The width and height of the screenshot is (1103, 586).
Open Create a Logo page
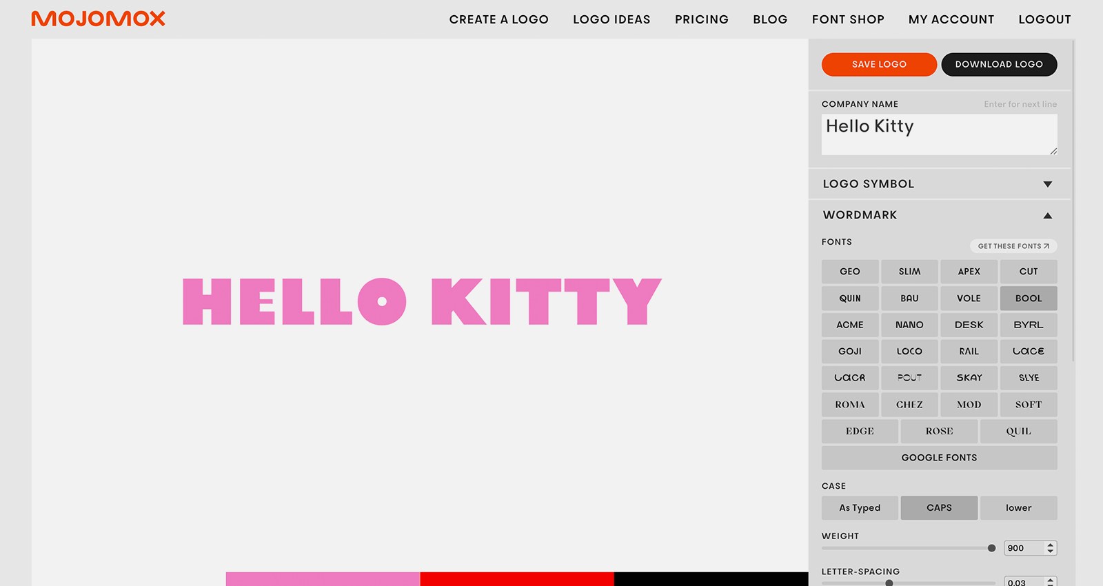pos(498,19)
